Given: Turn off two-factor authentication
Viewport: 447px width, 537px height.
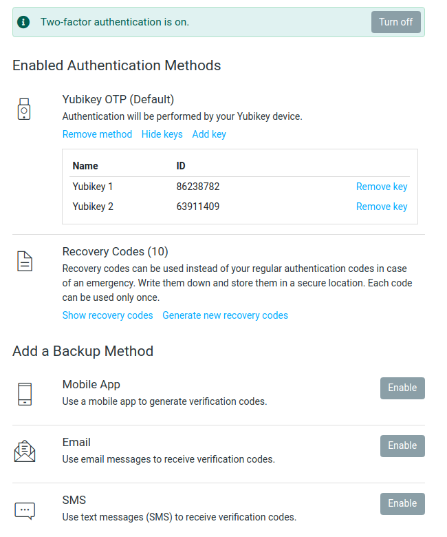Looking at the screenshot, I should click(x=395, y=22).
